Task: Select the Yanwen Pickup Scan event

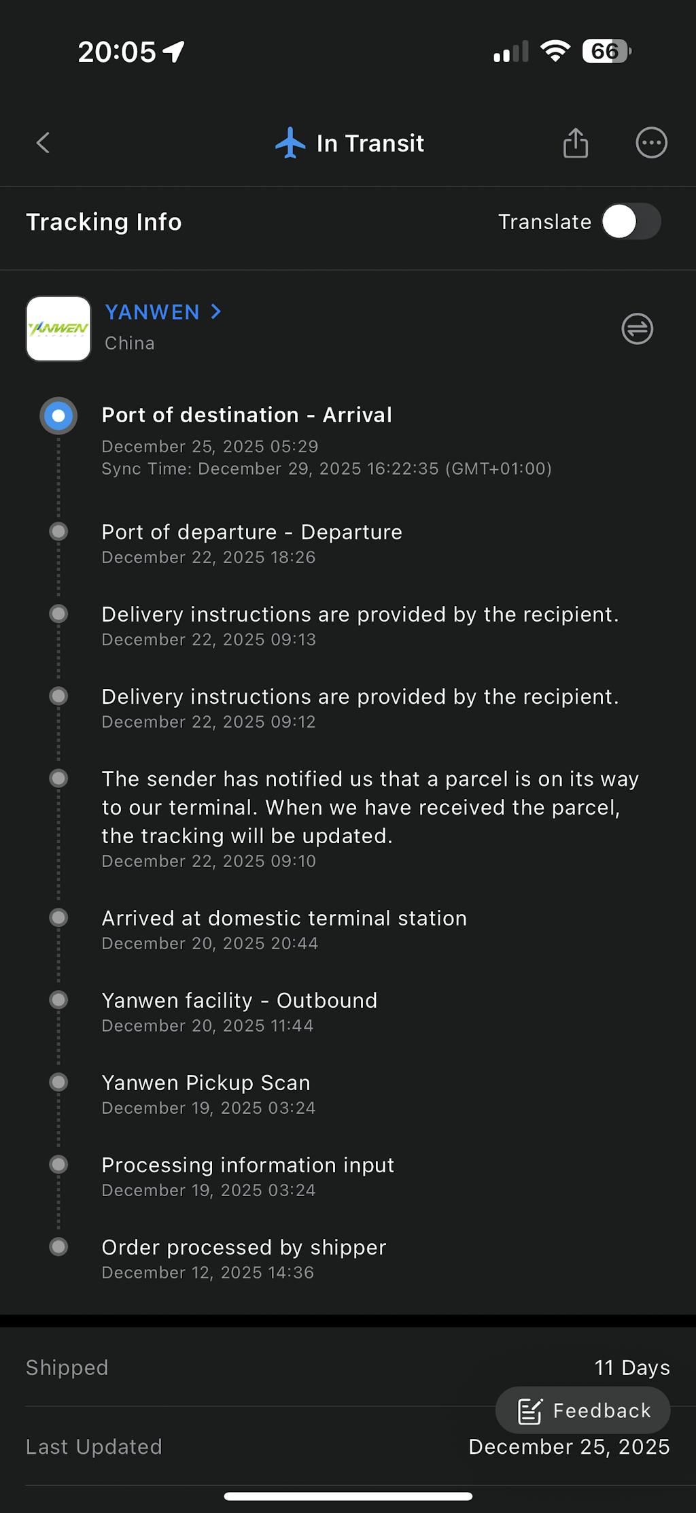Action: [205, 1083]
